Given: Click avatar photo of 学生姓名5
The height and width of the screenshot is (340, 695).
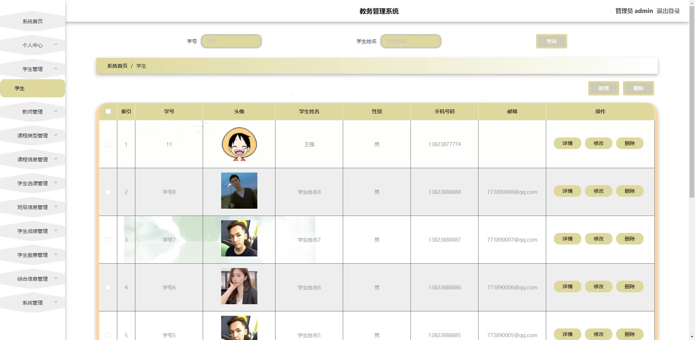Looking at the screenshot, I should tap(239, 328).
